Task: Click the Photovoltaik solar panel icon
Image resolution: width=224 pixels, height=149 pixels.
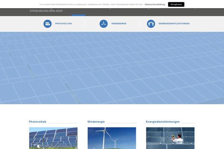Action: (x=47, y=24)
